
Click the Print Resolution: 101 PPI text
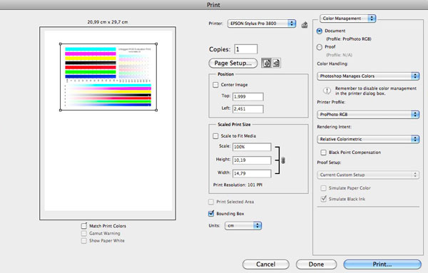pos(238,185)
